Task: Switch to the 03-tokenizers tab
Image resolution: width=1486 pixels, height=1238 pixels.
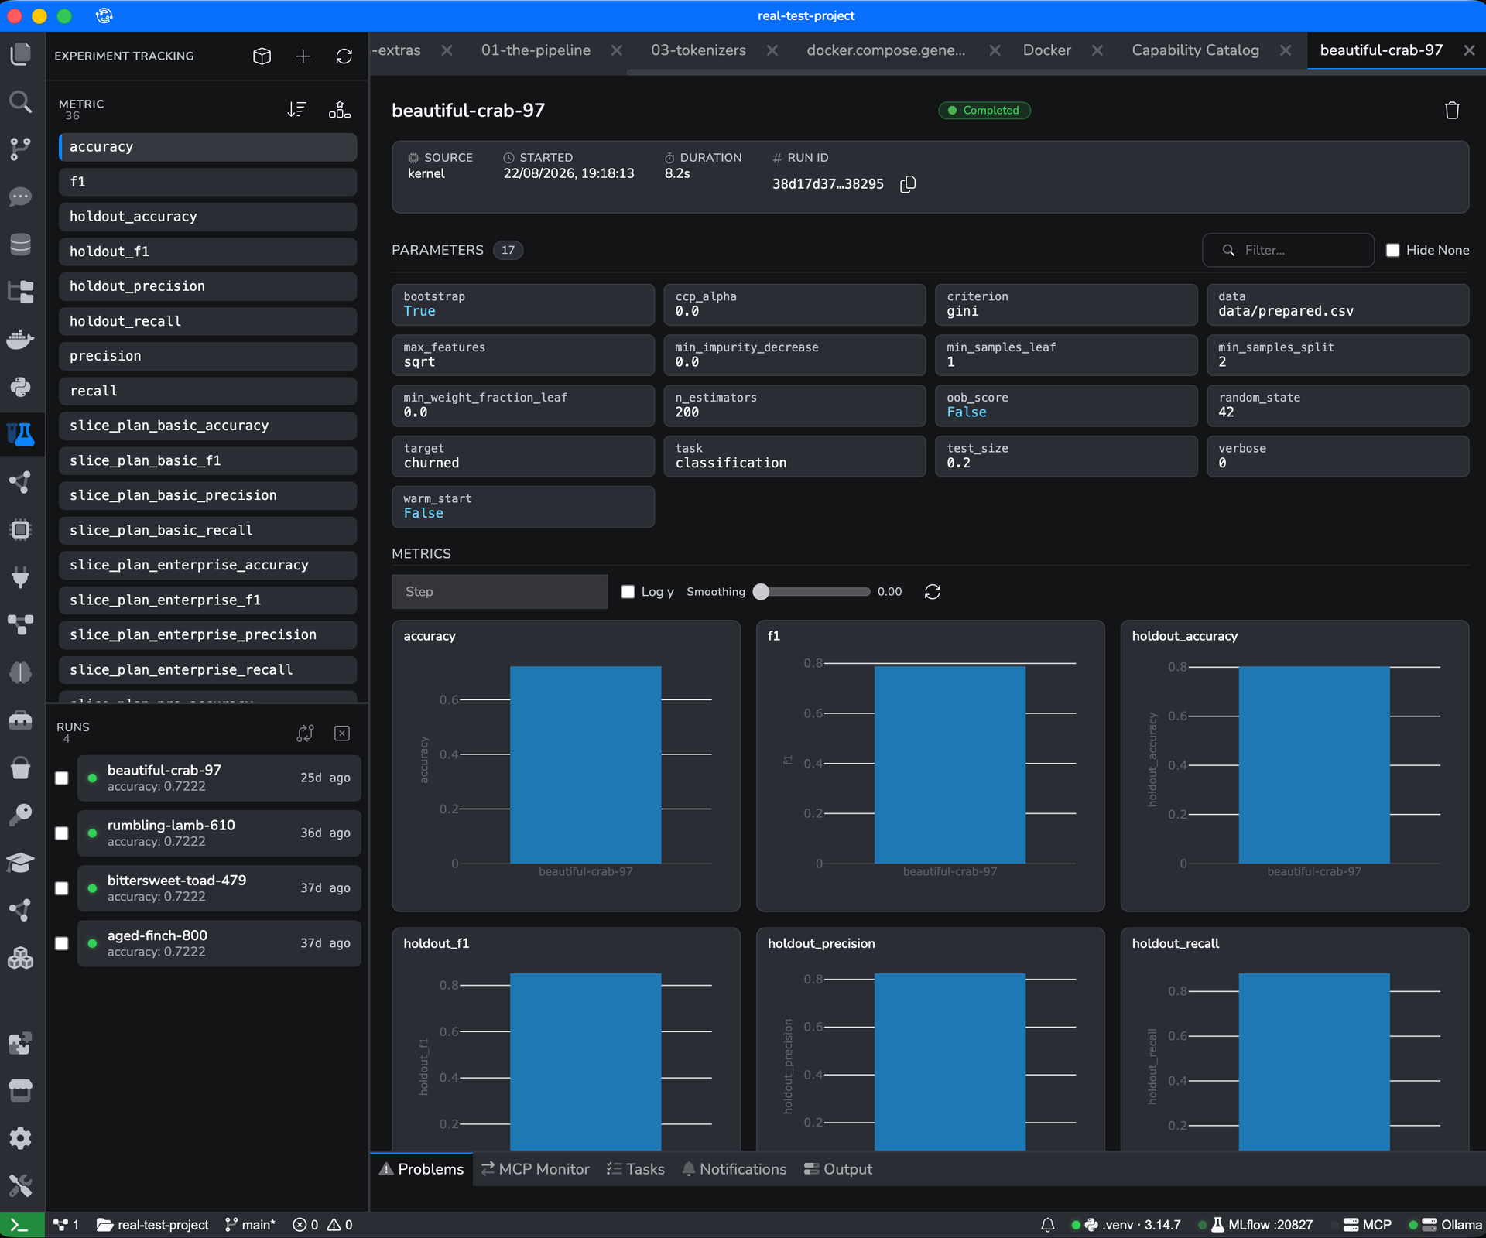Action: pyautogui.click(x=698, y=50)
